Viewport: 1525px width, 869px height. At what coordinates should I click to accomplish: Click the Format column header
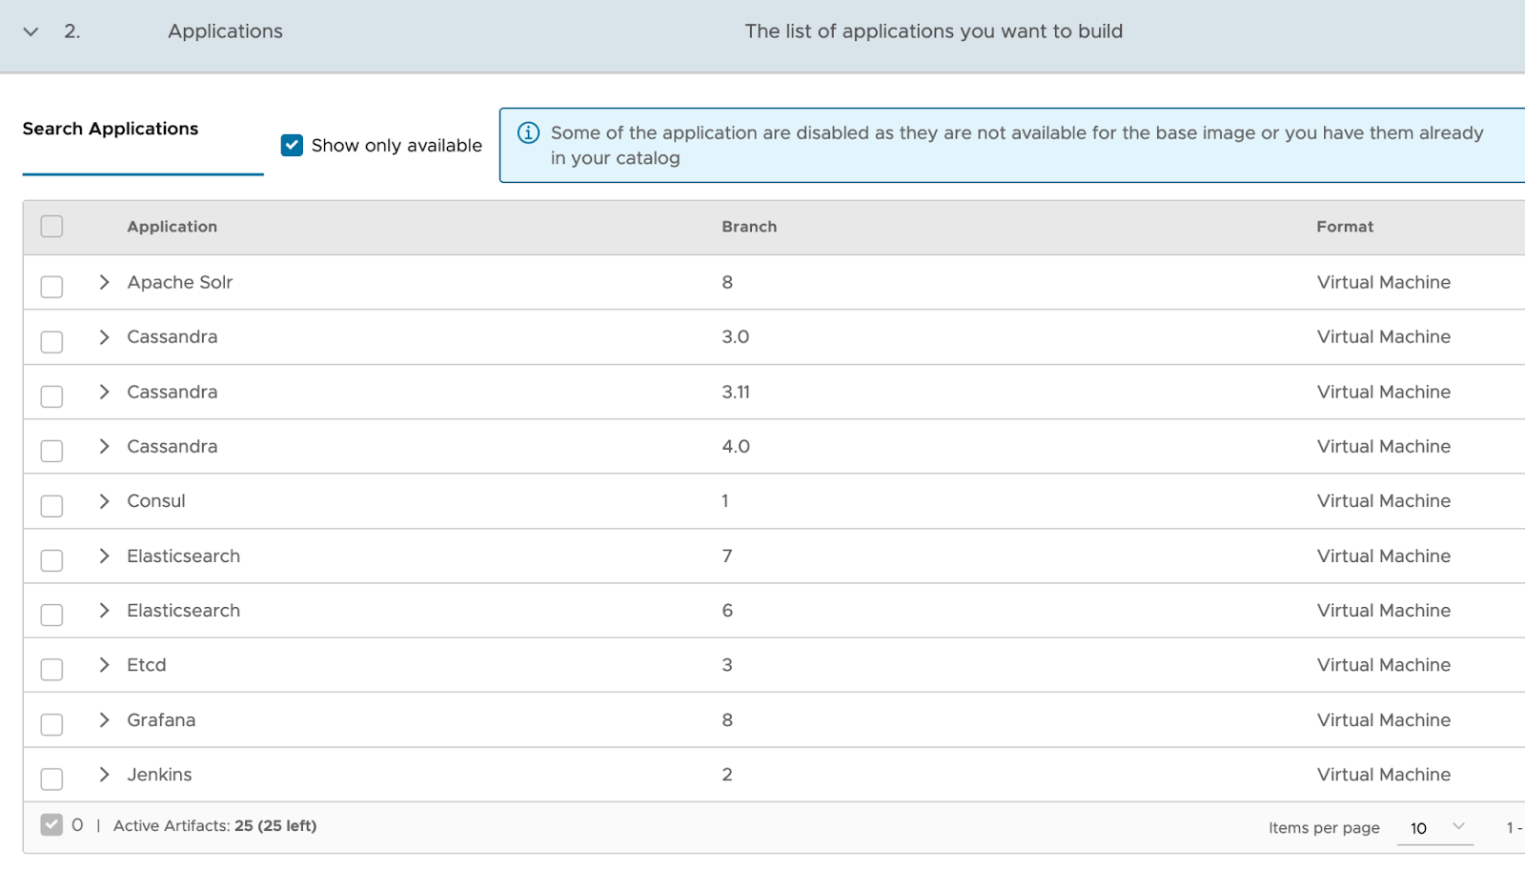tap(1345, 227)
